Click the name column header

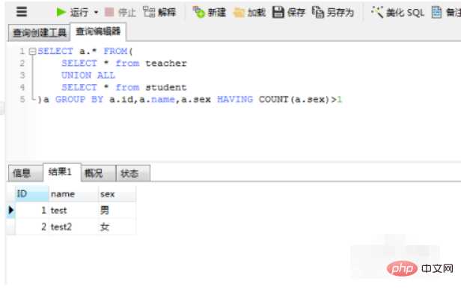click(x=73, y=194)
